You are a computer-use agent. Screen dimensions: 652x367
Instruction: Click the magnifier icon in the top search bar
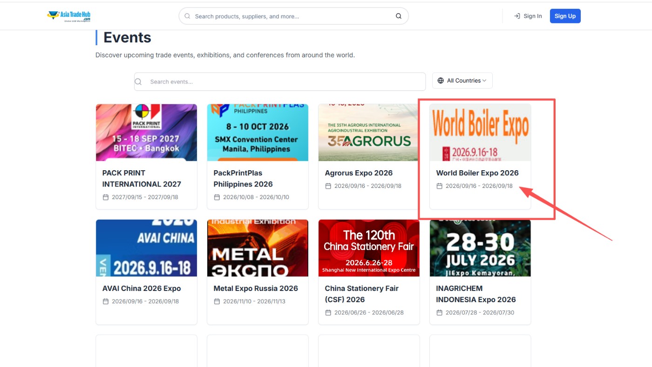tap(188, 16)
